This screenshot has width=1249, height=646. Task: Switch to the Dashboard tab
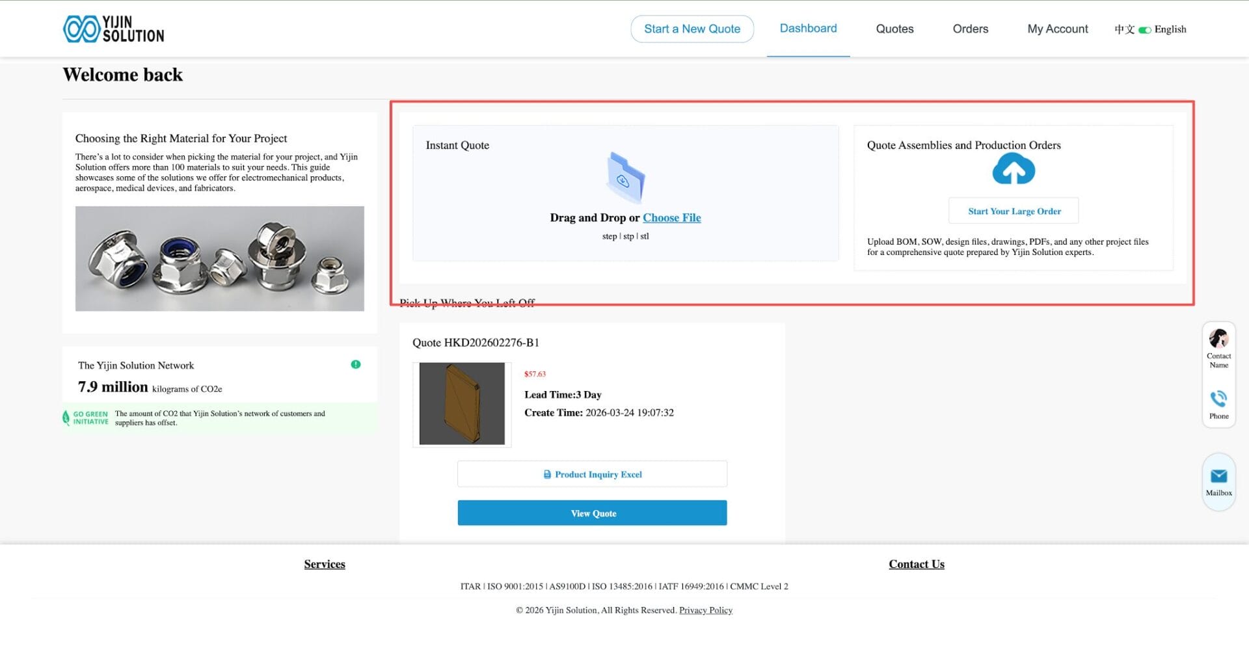pyautogui.click(x=808, y=28)
